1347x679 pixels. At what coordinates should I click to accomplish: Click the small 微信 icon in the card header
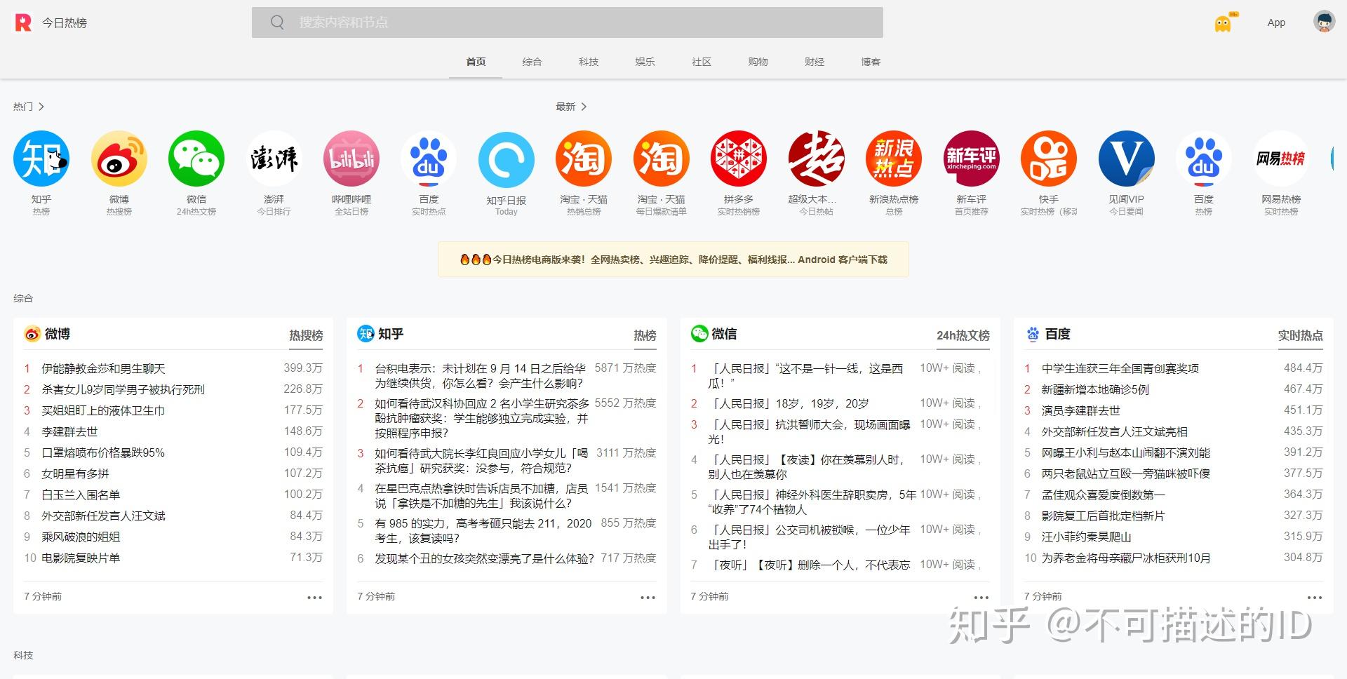[x=699, y=334]
